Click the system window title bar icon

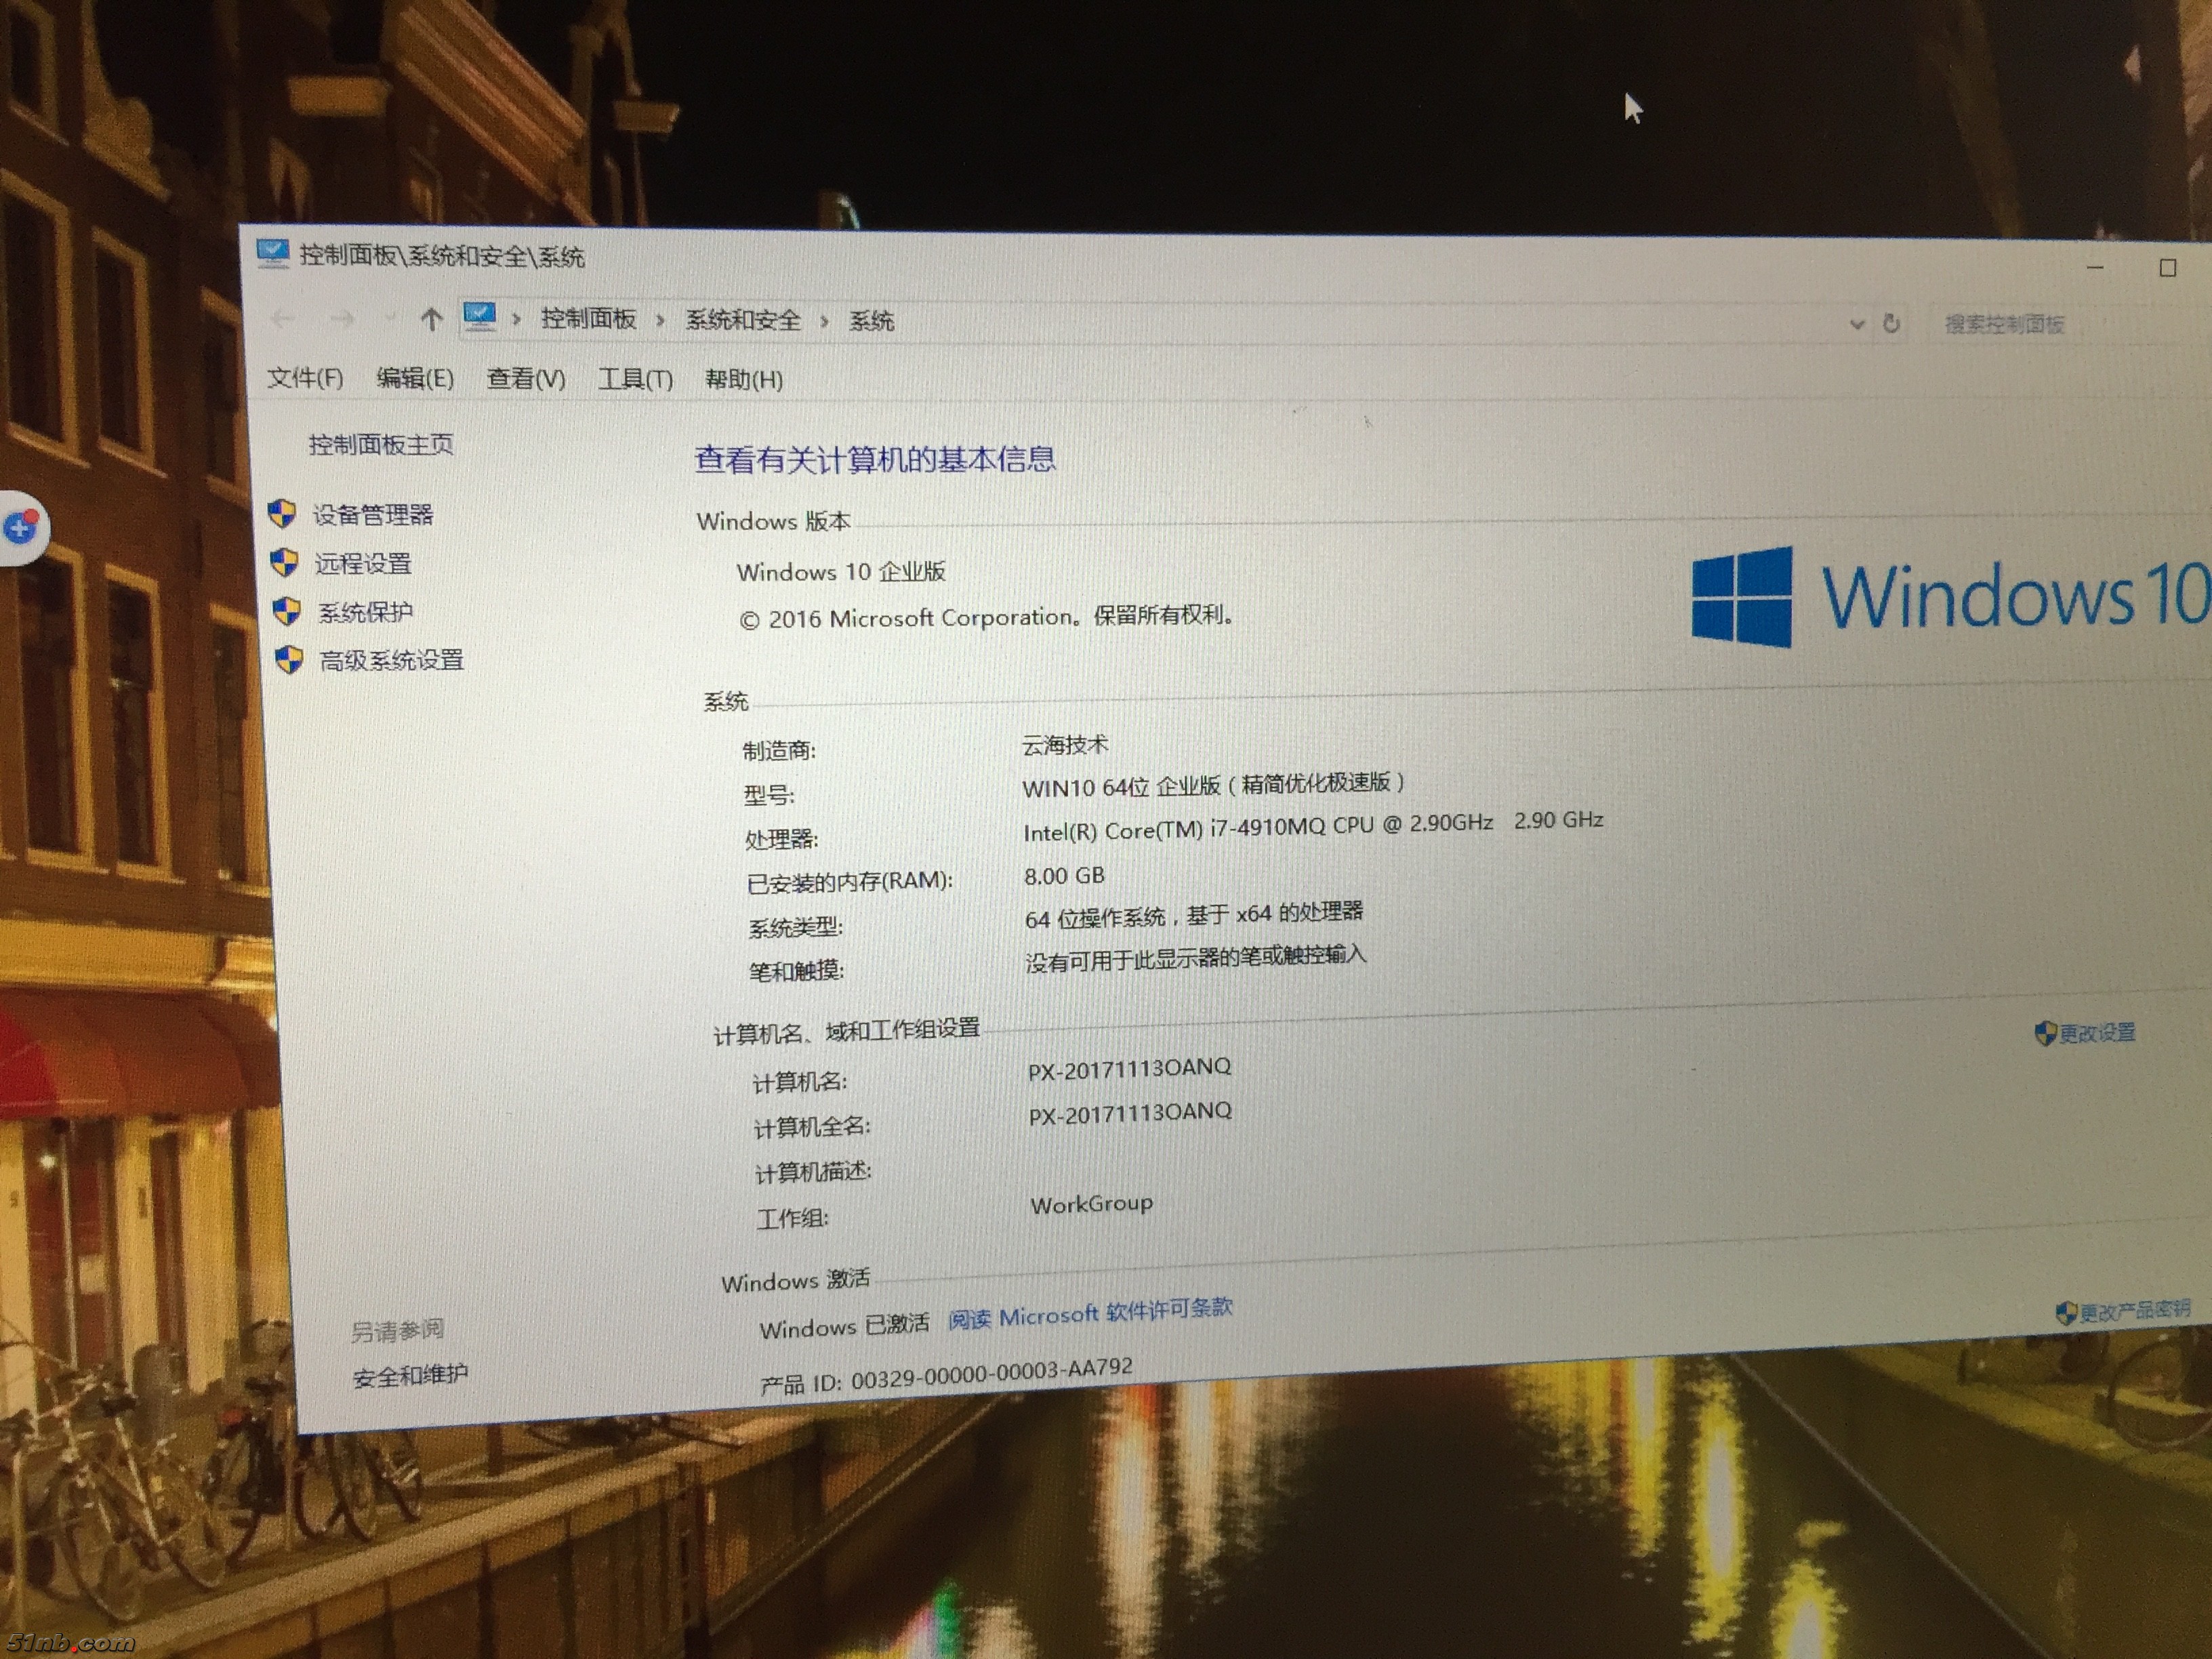(272, 252)
